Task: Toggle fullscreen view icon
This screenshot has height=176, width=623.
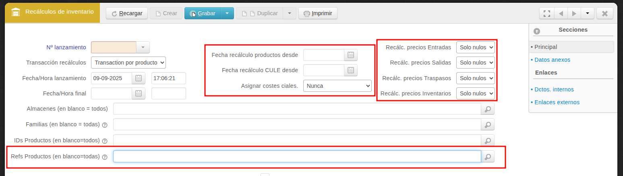Action: point(546,13)
